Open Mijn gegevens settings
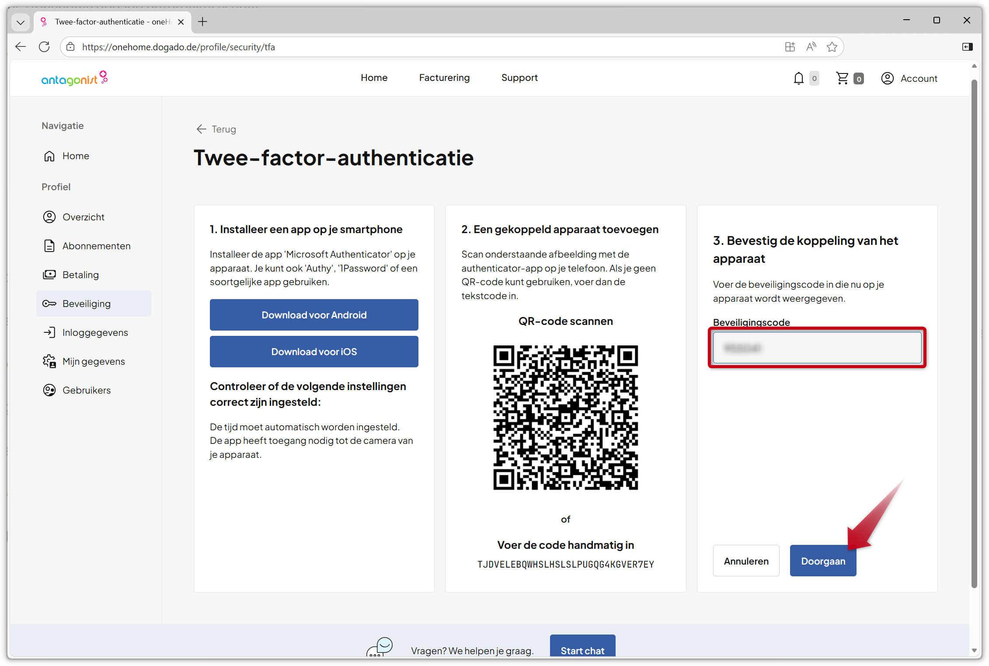989x666 pixels. coord(93,361)
